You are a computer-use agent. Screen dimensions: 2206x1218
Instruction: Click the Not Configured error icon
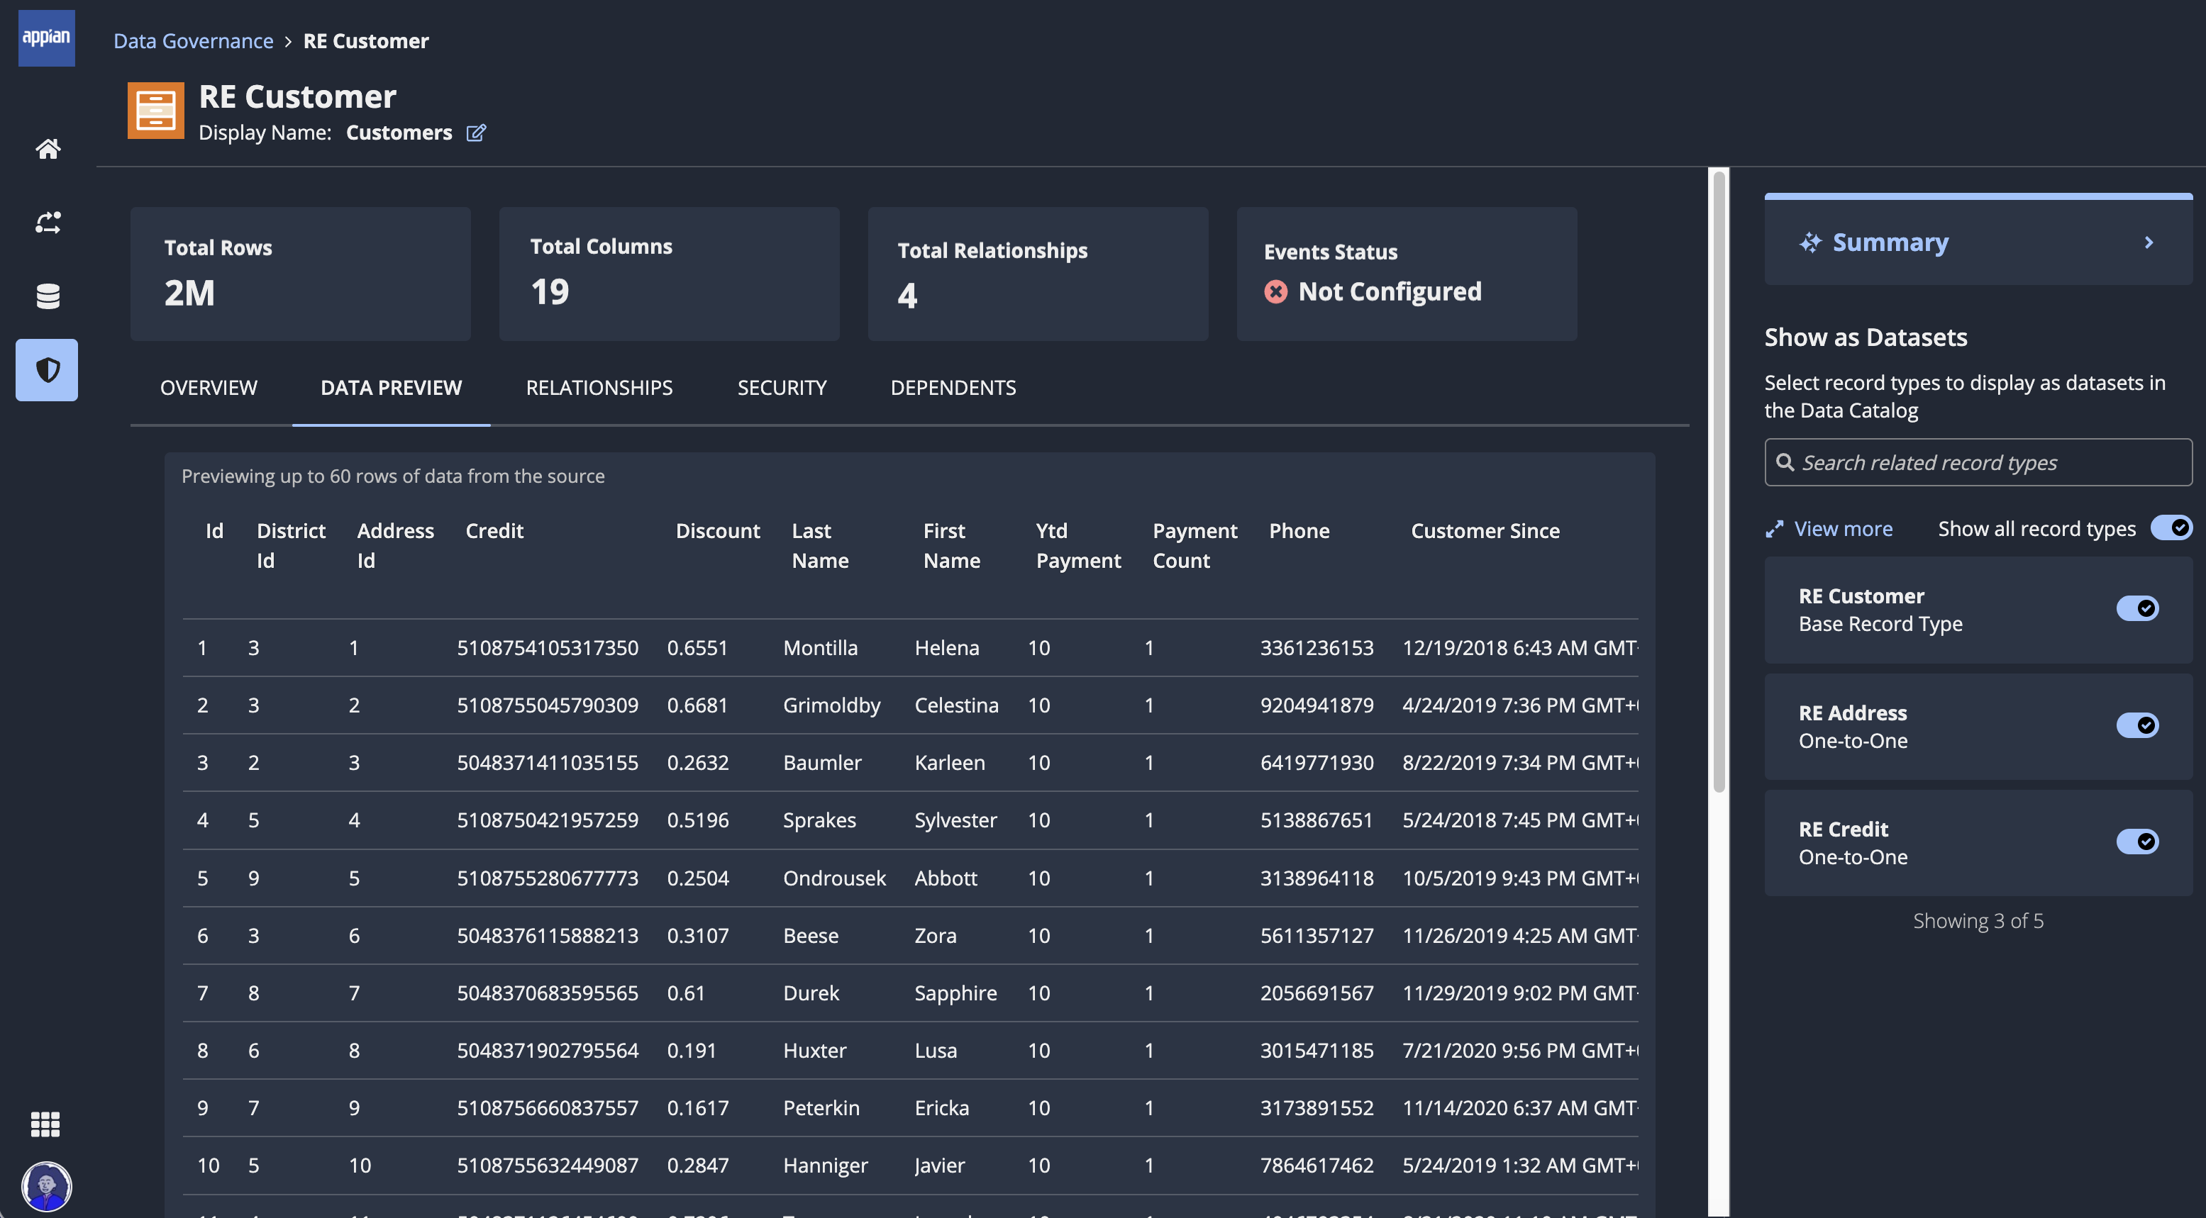(x=1275, y=292)
